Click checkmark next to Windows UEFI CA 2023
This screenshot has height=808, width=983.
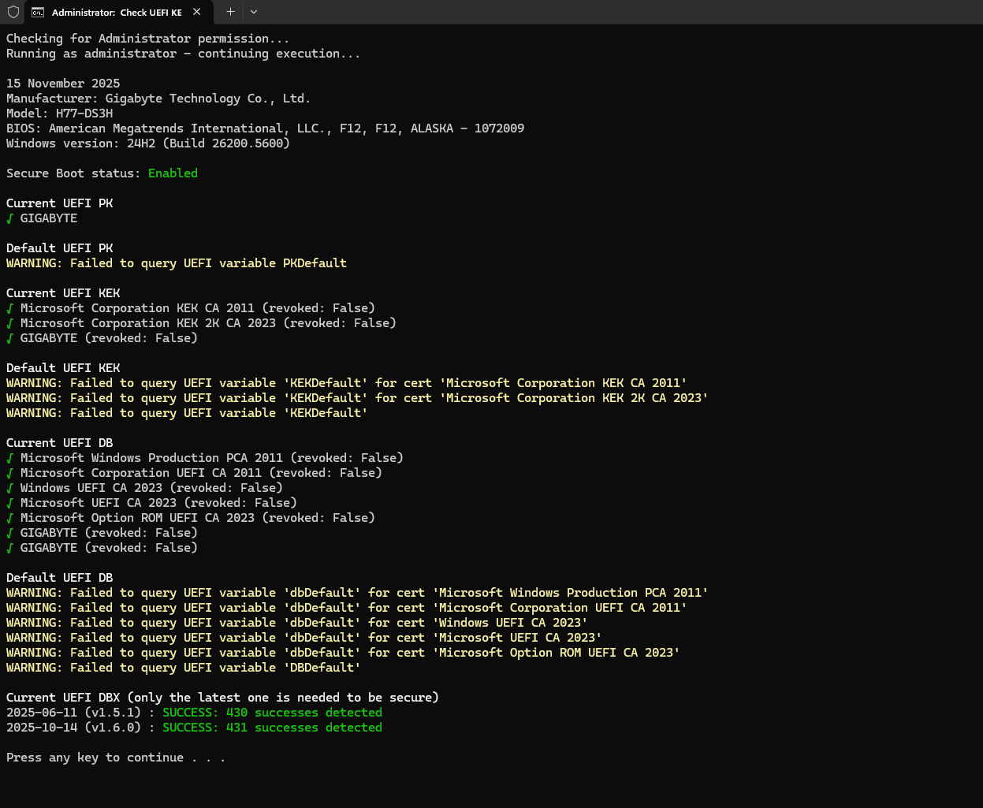10,488
